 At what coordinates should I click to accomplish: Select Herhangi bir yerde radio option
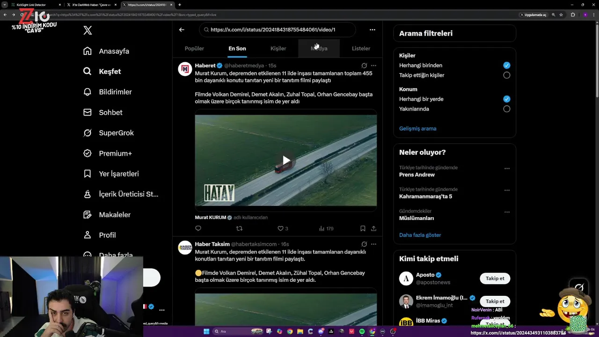[506, 99]
